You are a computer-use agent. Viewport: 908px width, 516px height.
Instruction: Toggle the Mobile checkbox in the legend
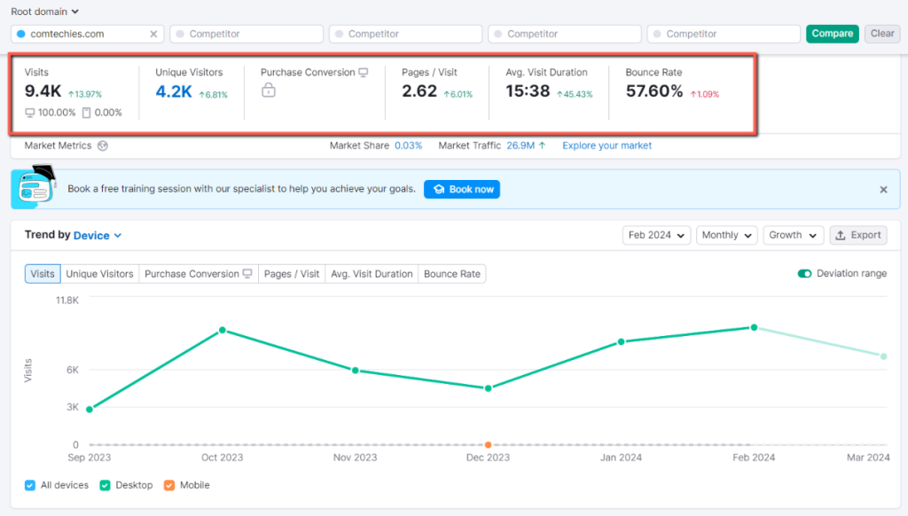(x=168, y=485)
